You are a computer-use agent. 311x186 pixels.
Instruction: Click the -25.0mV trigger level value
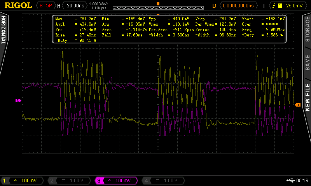click(294, 6)
